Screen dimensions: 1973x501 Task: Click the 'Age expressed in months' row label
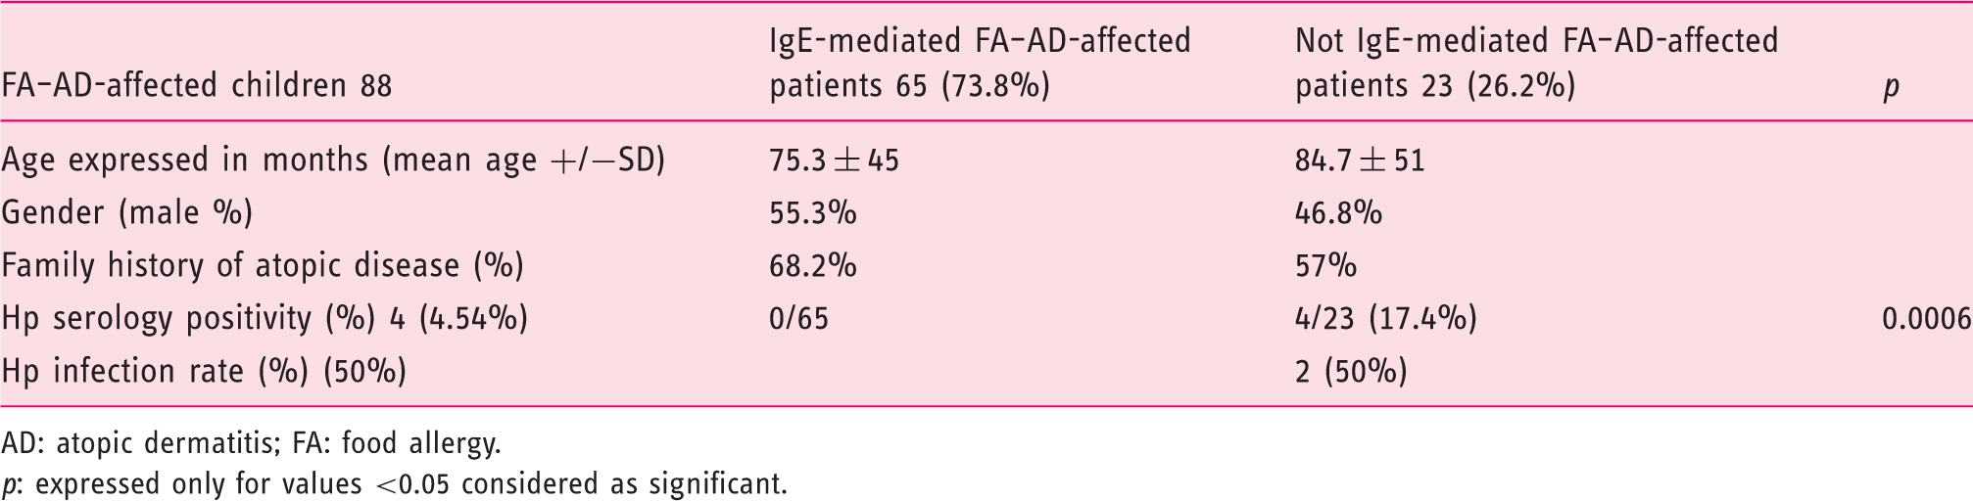pos(334,160)
